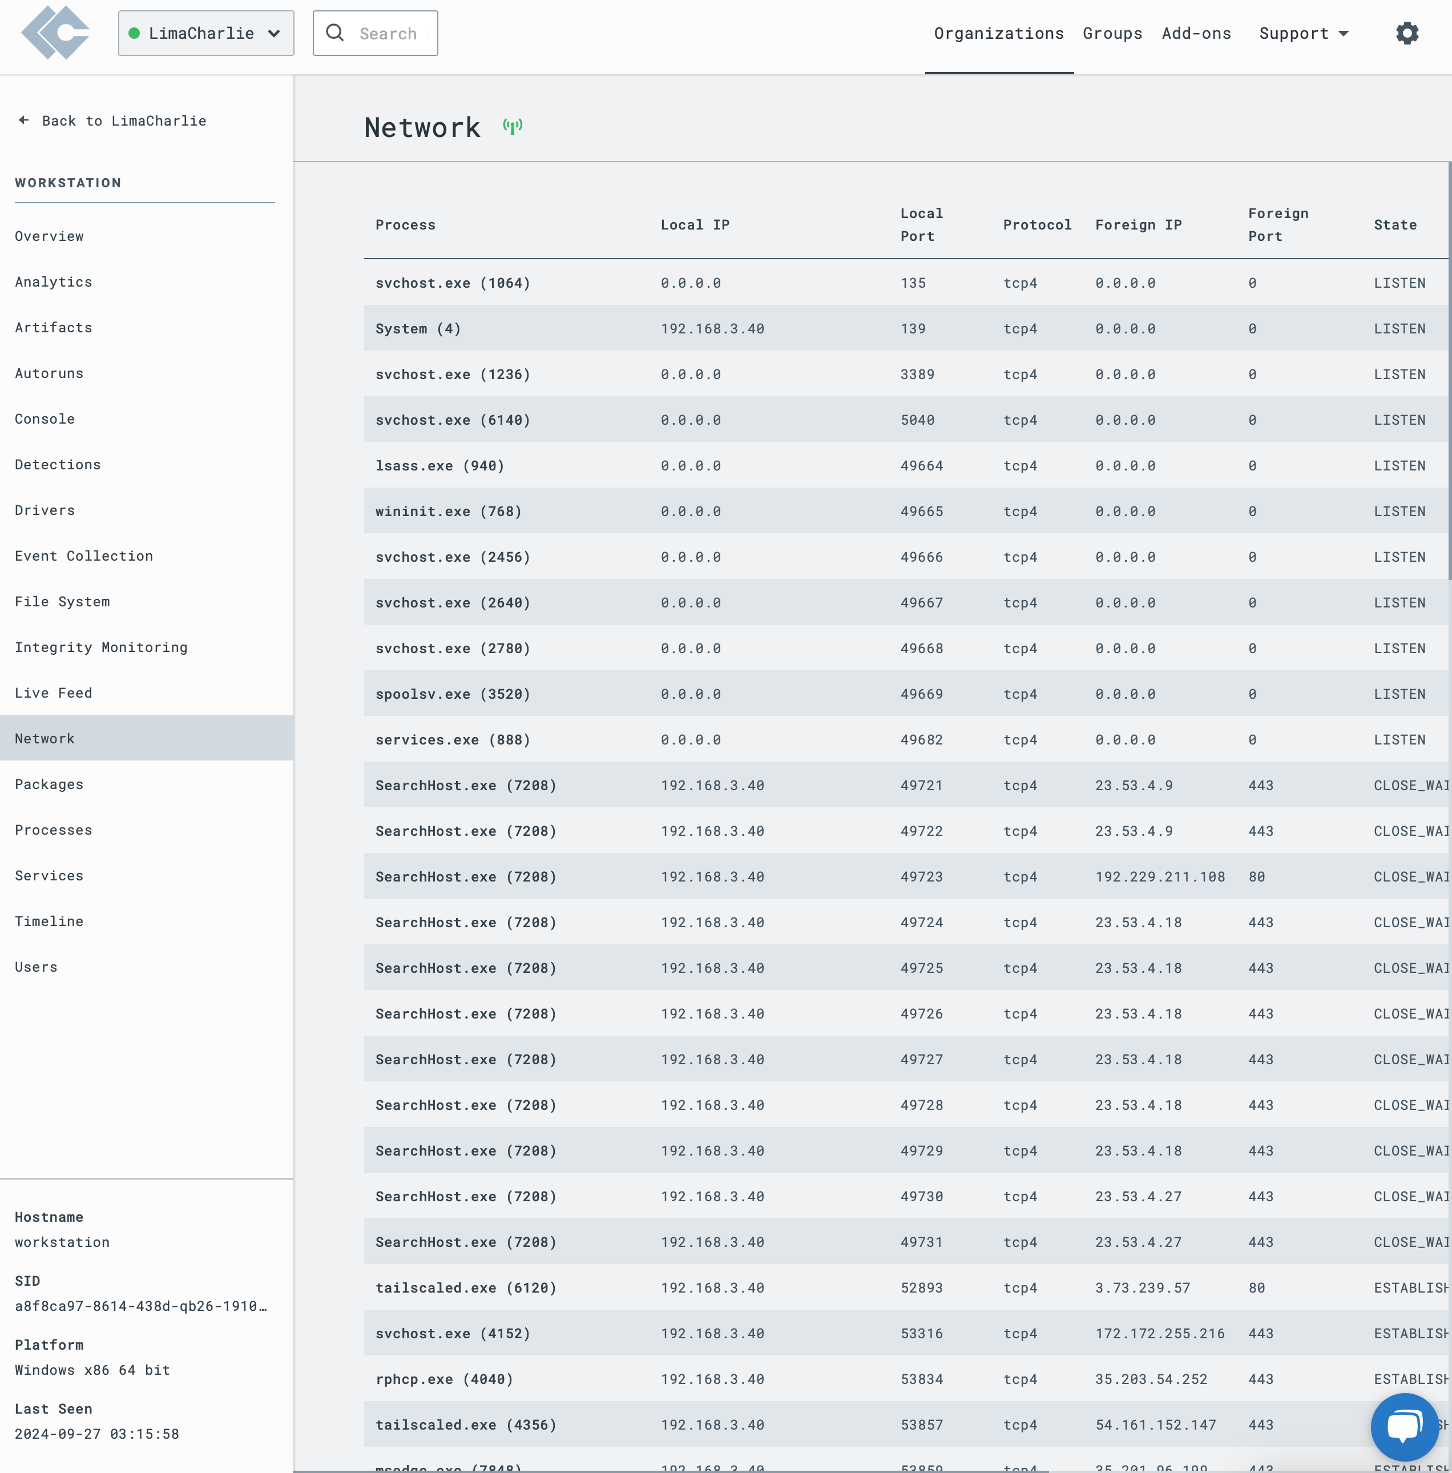Image resolution: width=1452 pixels, height=1473 pixels.
Task: Open the Groups tab
Action: click(x=1112, y=34)
